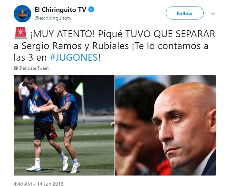
Task: Click the Translate Tweet link
Action: 34,68
